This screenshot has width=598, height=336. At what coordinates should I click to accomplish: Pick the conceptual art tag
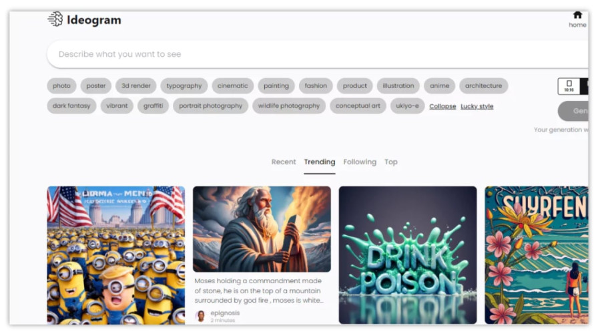coord(358,106)
